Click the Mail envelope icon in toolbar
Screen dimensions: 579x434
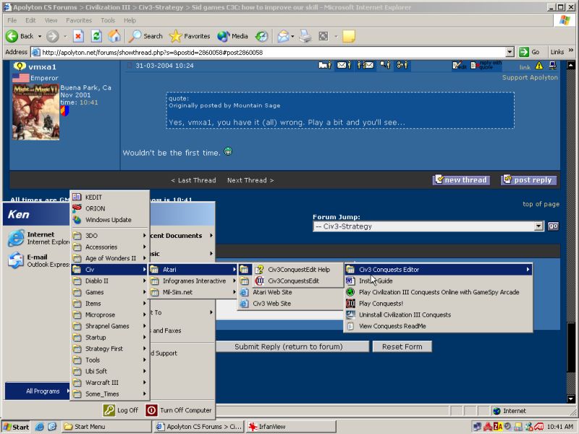(283, 36)
